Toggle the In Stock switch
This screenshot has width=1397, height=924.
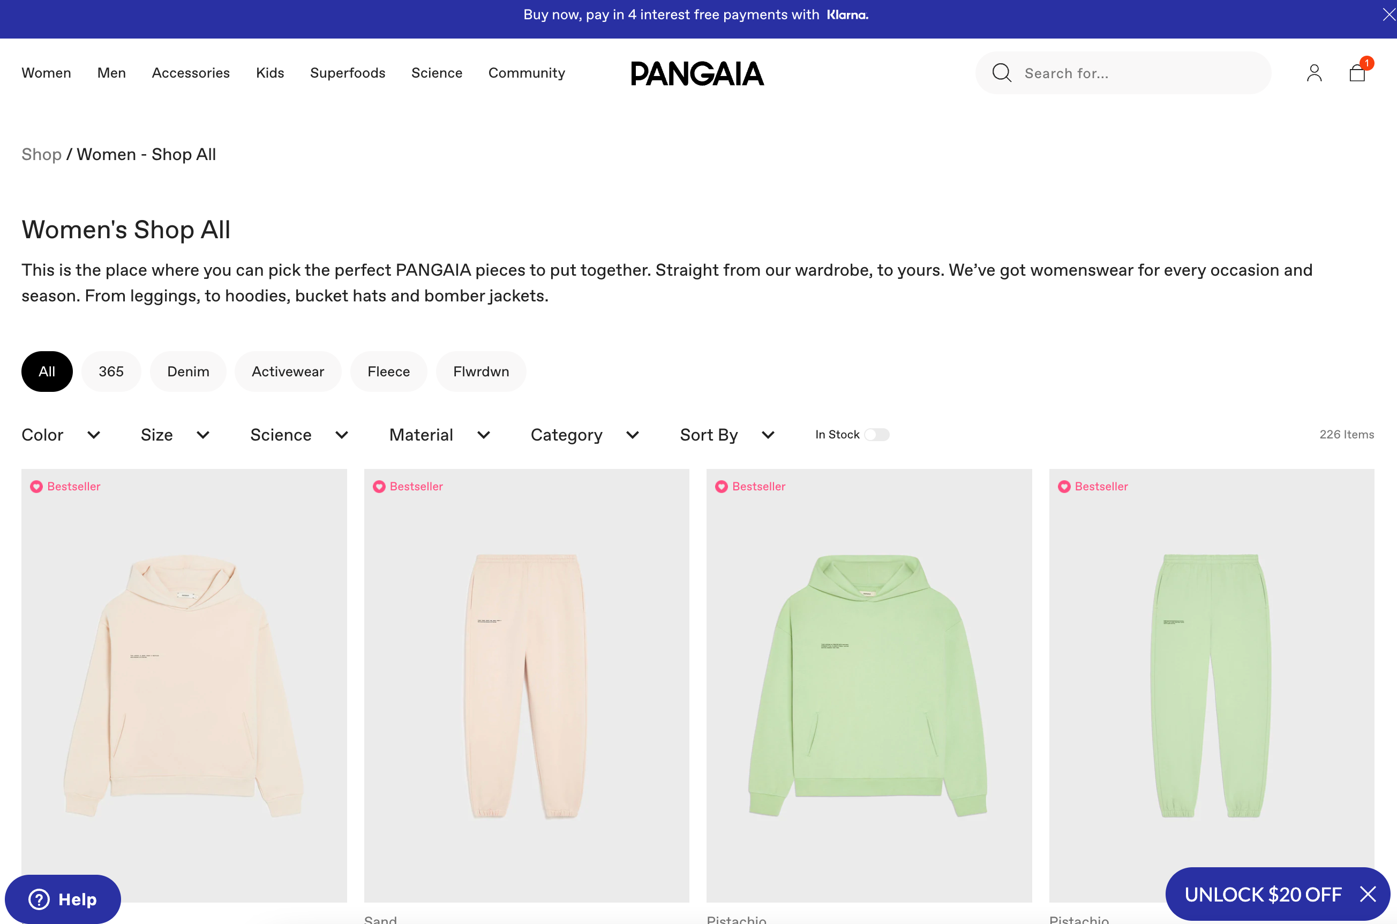pos(876,434)
